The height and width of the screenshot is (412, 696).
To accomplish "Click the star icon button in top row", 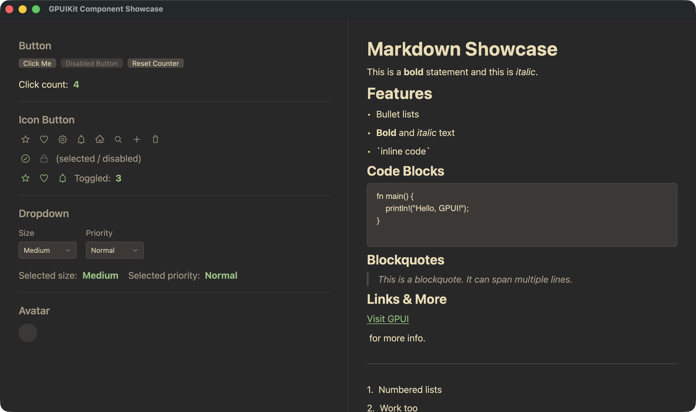I will pyautogui.click(x=26, y=139).
